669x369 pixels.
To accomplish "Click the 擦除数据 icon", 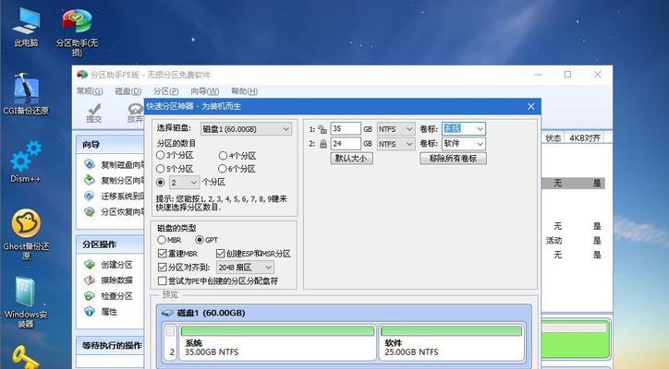I will [90, 280].
